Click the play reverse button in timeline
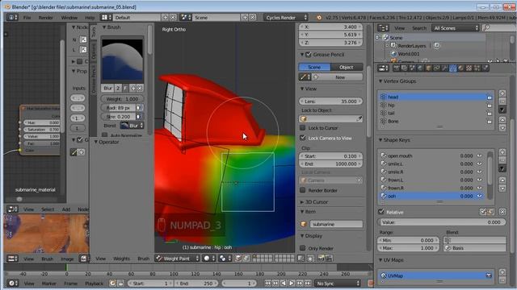This screenshot has width=517, height=290. click(x=284, y=283)
